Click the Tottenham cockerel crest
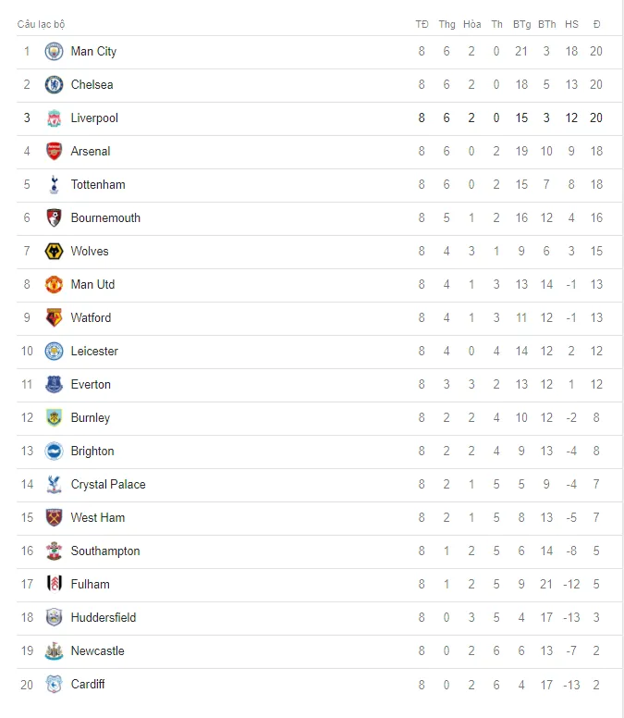The image size is (624, 718). [54, 184]
